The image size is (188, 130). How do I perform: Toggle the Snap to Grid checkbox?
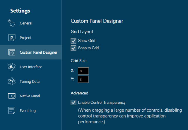(74, 48)
